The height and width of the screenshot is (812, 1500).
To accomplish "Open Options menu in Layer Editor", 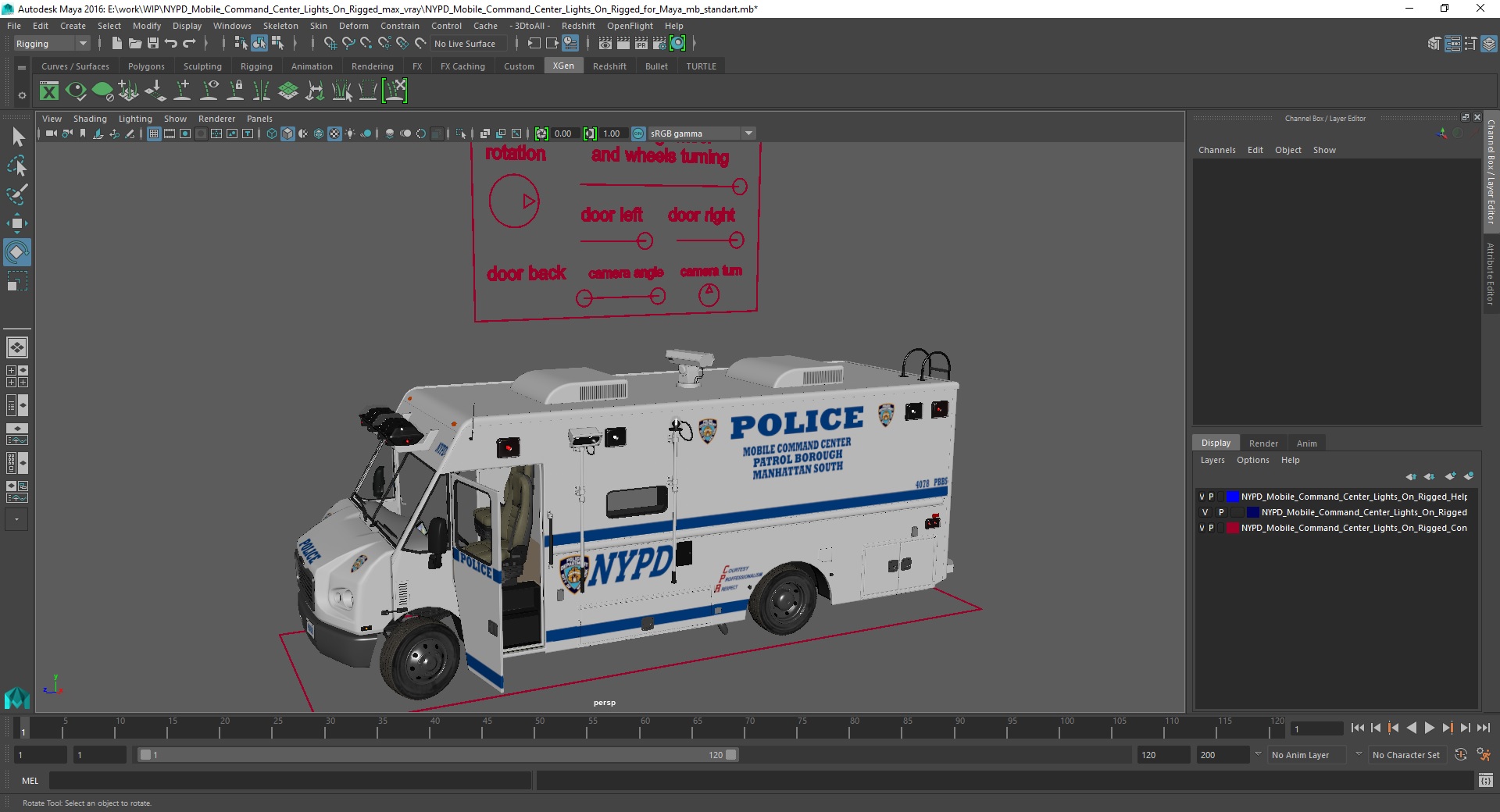I will tap(1252, 460).
